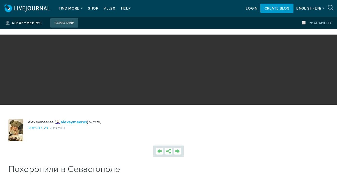Click the Create Blog button
The width and height of the screenshot is (337, 177).
tap(277, 8)
